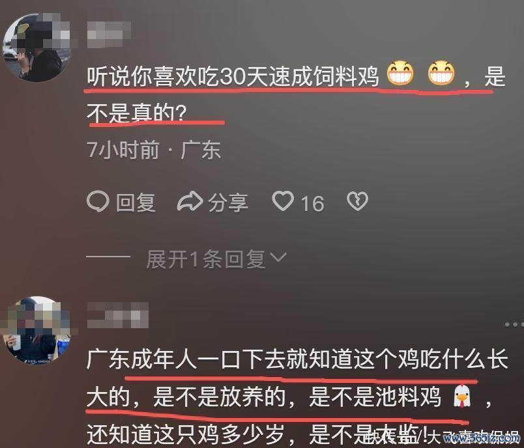This screenshot has width=524, height=448.
Task: Click the second commenter's blurred username
Action: click(x=117, y=315)
